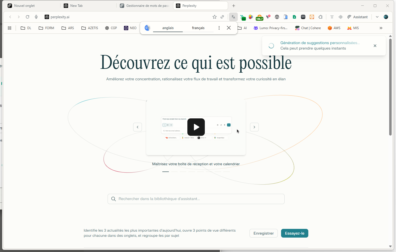Open the translate popup options menu

[x=219, y=28]
